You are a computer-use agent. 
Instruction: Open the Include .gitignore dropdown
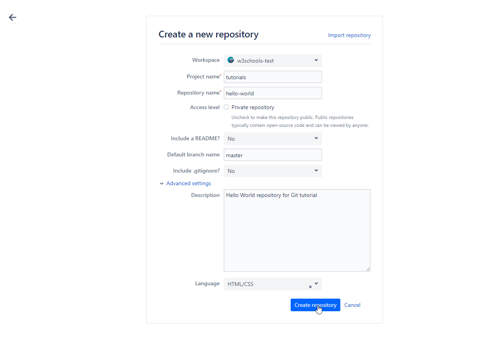click(273, 171)
